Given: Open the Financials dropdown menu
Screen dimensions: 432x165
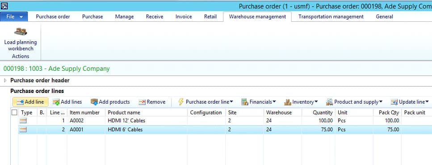Looking at the screenshot, I should pos(259,102).
